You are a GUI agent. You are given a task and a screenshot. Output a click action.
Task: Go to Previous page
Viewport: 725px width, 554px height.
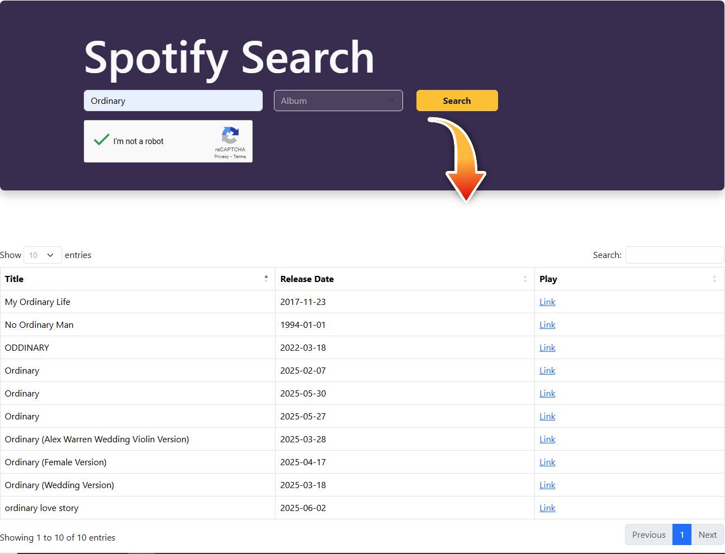coord(648,534)
